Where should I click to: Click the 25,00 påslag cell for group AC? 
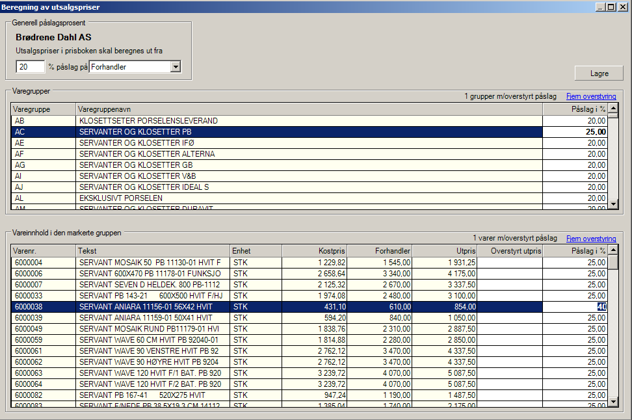click(575, 132)
